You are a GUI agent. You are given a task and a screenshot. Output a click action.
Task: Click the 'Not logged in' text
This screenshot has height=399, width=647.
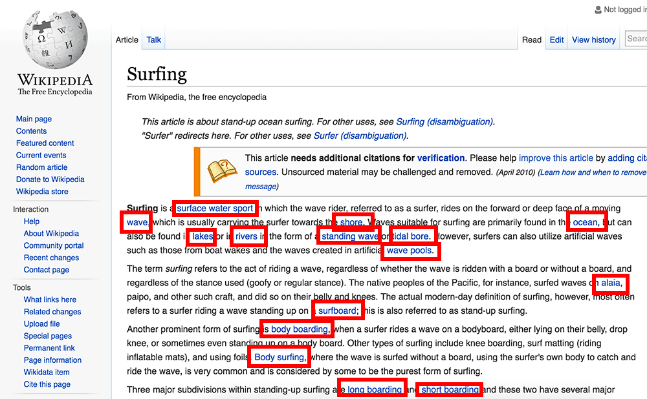click(x=626, y=10)
